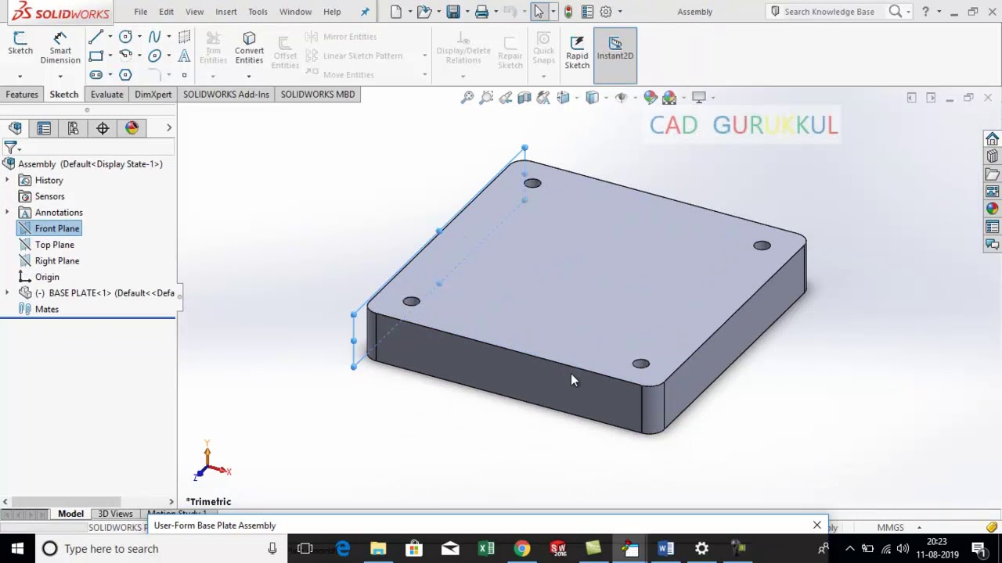This screenshot has width=1002, height=563.
Task: Click the Section View icon
Action: pos(524,98)
